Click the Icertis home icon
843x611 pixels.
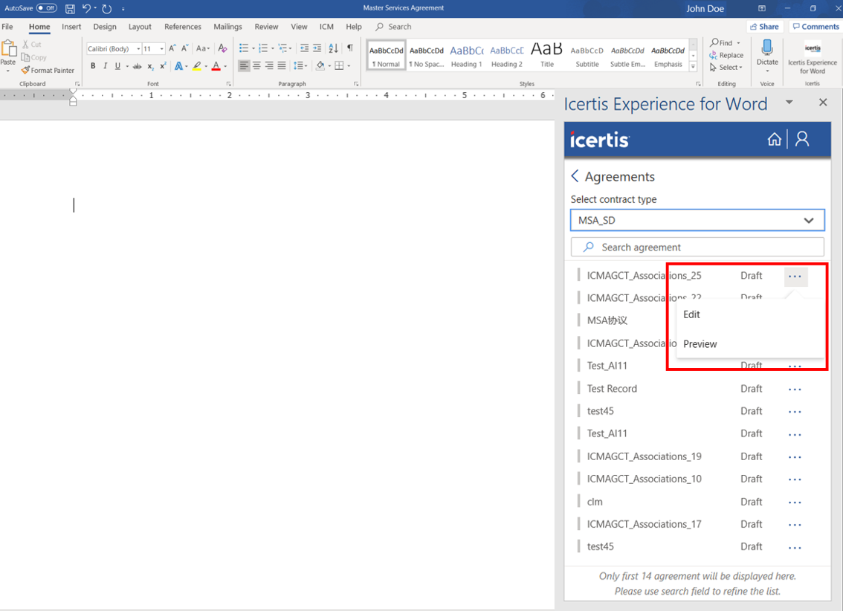[774, 140]
